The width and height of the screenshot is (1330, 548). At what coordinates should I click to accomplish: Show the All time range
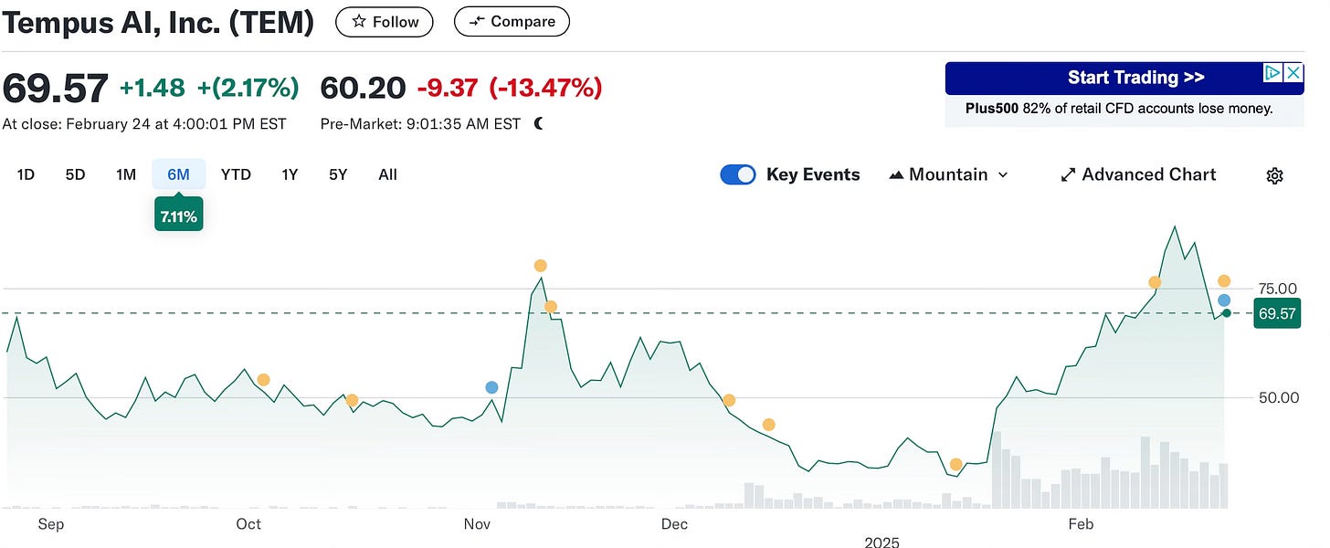click(x=388, y=174)
